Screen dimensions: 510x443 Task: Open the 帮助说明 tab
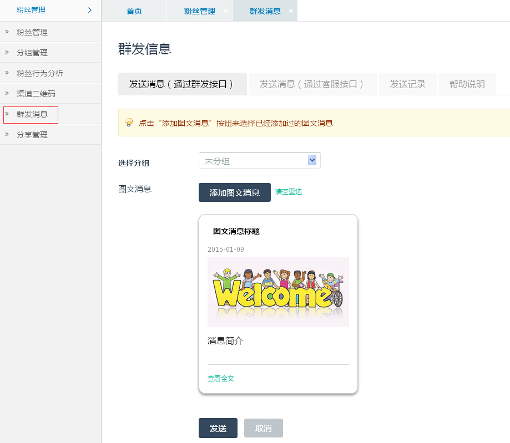(467, 84)
